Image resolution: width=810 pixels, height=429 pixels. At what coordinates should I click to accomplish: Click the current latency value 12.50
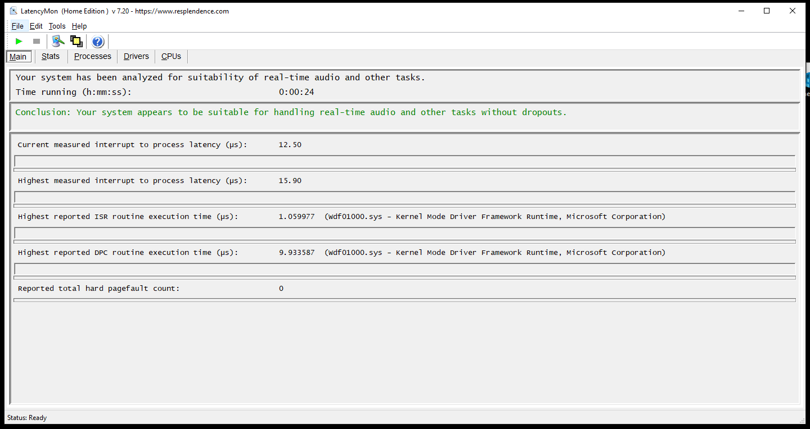pos(290,145)
